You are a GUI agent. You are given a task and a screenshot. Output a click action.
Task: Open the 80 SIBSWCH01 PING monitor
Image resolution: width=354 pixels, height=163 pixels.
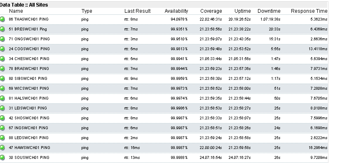28,79
